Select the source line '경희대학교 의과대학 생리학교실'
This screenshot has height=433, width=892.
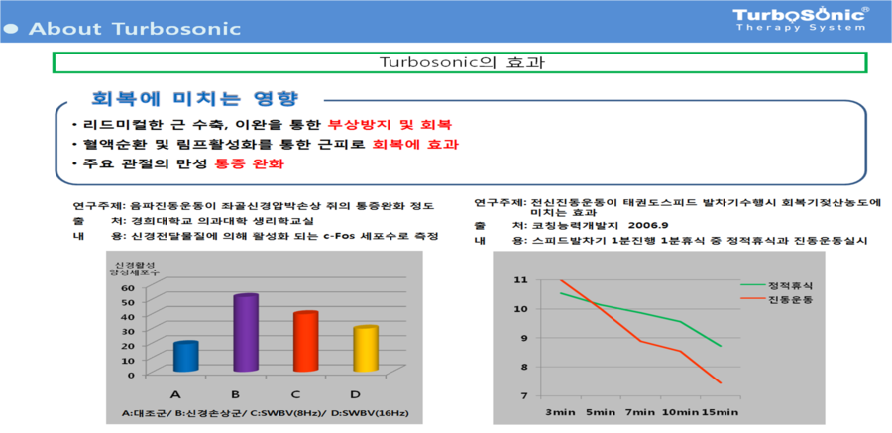tap(222, 221)
